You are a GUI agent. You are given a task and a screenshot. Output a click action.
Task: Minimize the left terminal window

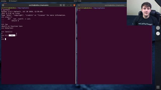67,5
